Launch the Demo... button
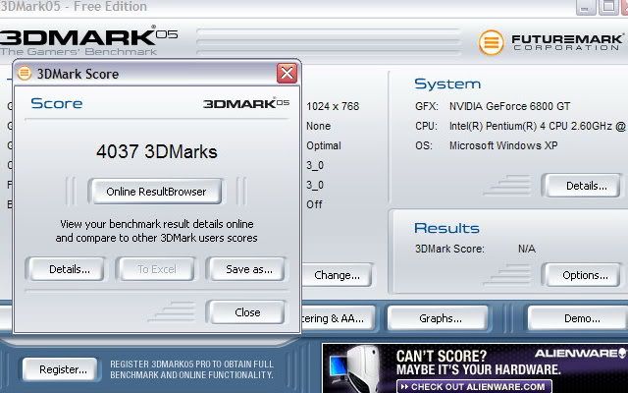Image resolution: width=628 pixels, height=393 pixels. tap(578, 318)
